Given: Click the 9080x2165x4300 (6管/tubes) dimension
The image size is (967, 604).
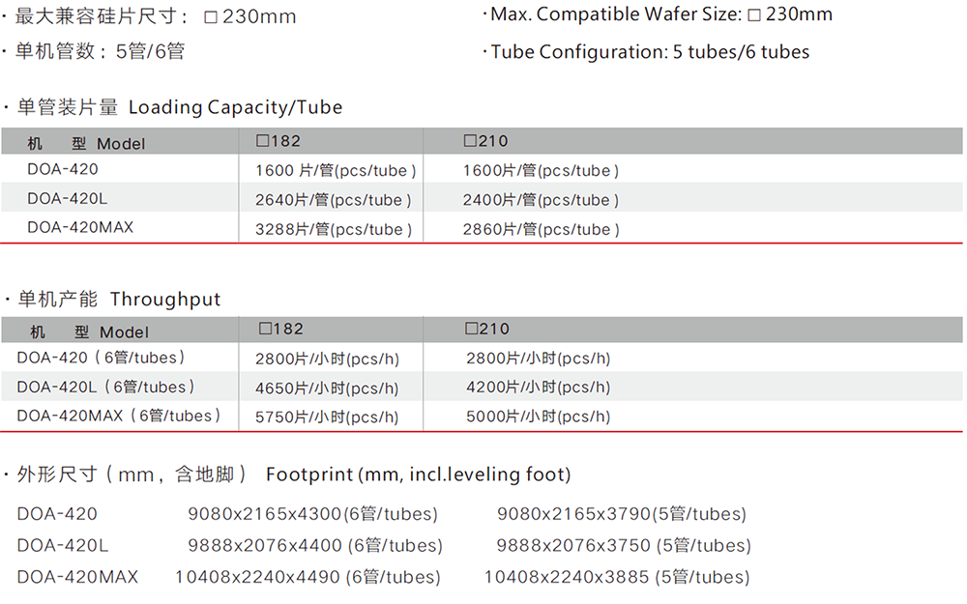Looking at the screenshot, I should [x=312, y=514].
